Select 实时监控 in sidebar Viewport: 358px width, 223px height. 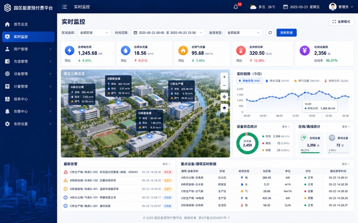pyautogui.click(x=28, y=37)
